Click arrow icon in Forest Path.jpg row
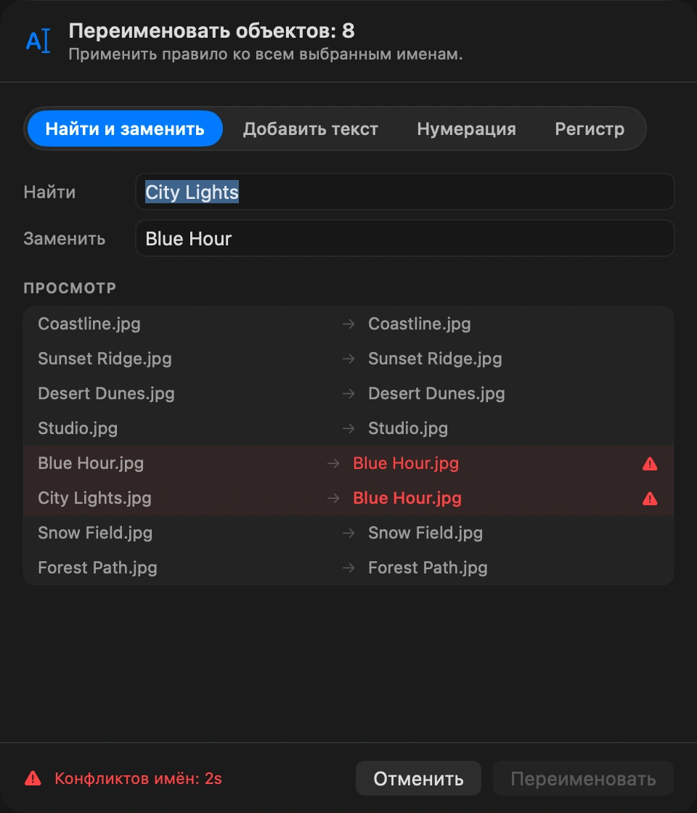Viewport: 697px width, 813px height. 348,568
